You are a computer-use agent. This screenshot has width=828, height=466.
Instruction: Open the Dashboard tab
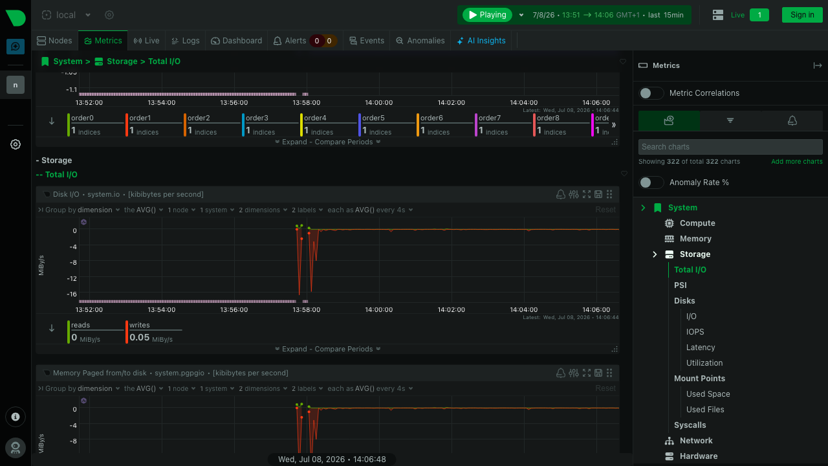click(x=237, y=41)
